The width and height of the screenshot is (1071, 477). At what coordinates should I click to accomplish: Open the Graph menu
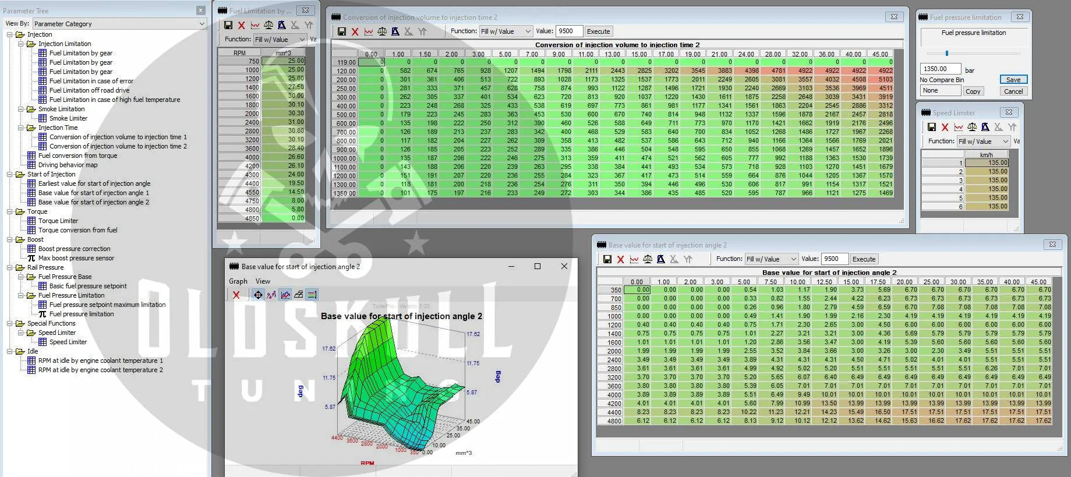pos(238,281)
